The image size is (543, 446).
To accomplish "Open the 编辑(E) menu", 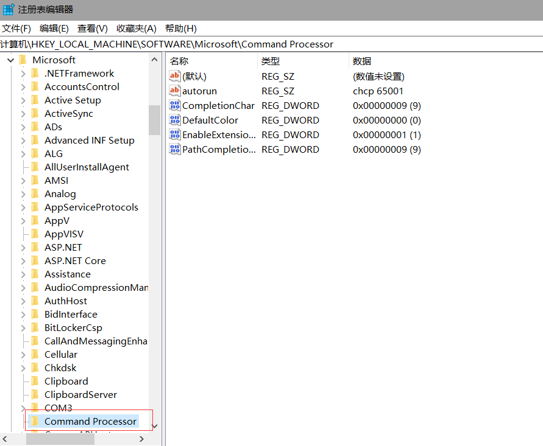I will click(54, 29).
